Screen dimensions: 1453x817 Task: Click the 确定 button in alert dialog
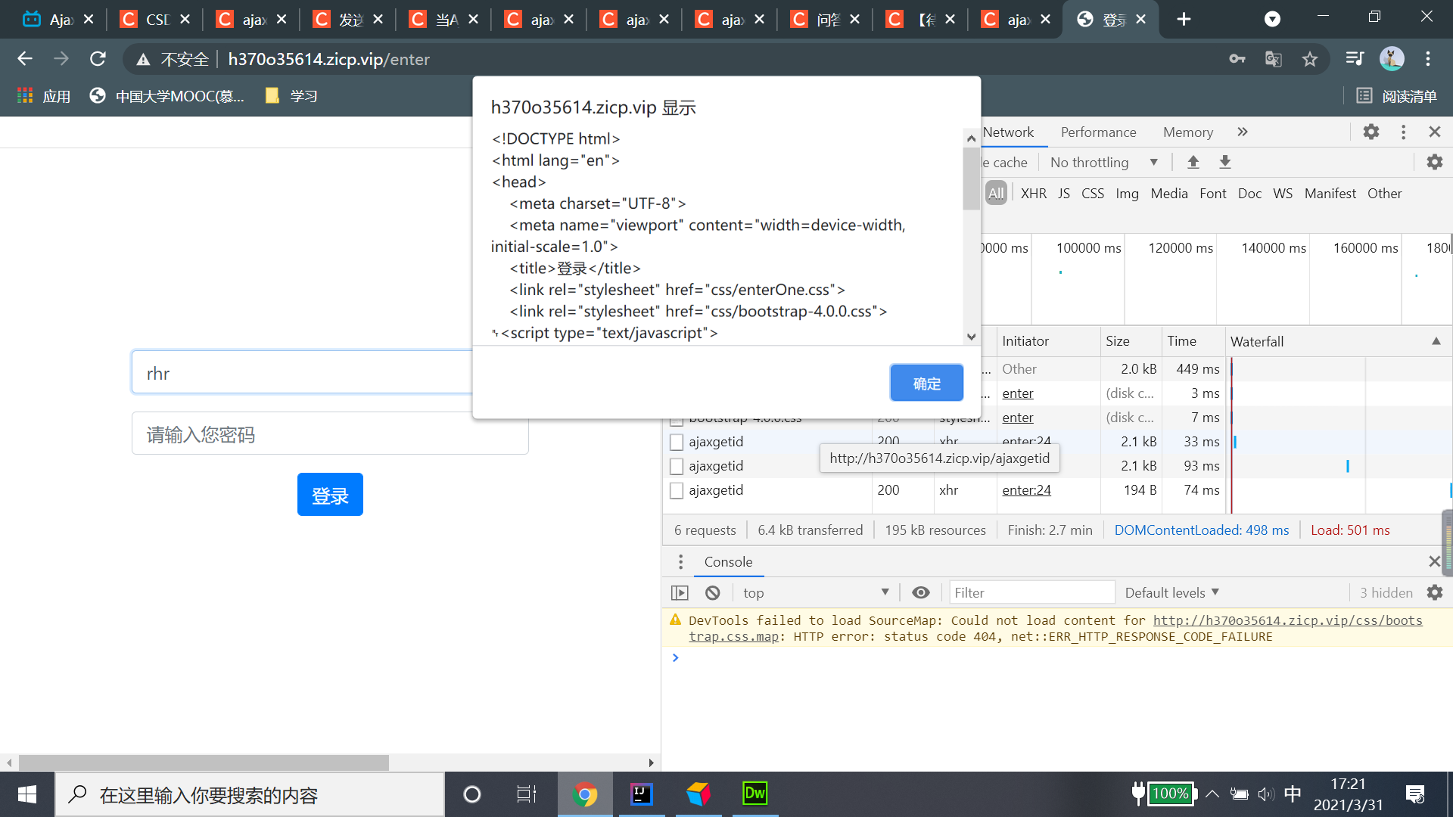click(x=926, y=384)
